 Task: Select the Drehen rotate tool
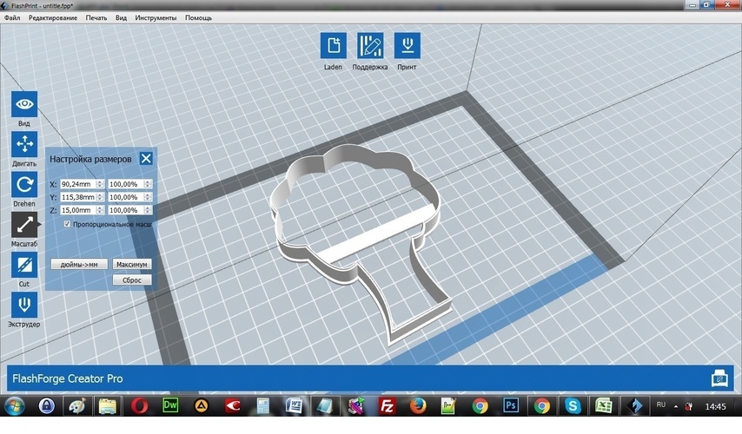click(24, 184)
